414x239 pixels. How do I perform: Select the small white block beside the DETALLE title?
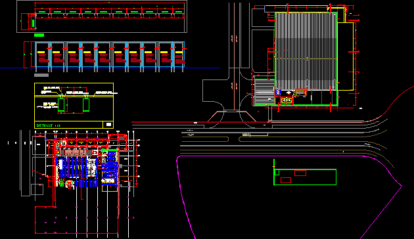pos(108,125)
